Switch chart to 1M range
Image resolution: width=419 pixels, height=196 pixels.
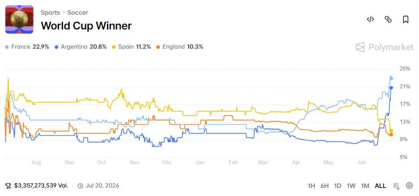[365, 186]
